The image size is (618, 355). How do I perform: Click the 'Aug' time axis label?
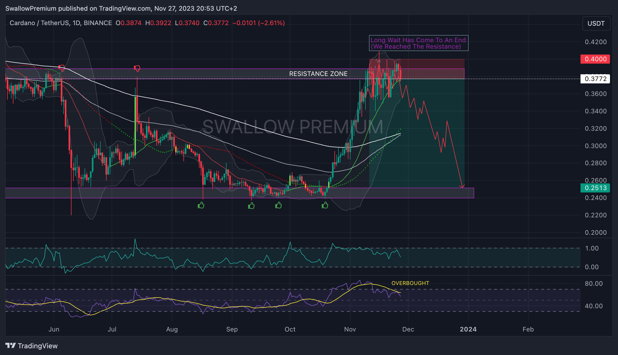(x=172, y=329)
